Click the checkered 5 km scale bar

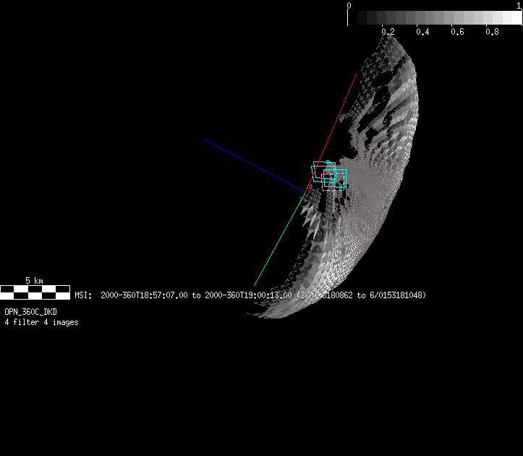pyautogui.click(x=35, y=292)
